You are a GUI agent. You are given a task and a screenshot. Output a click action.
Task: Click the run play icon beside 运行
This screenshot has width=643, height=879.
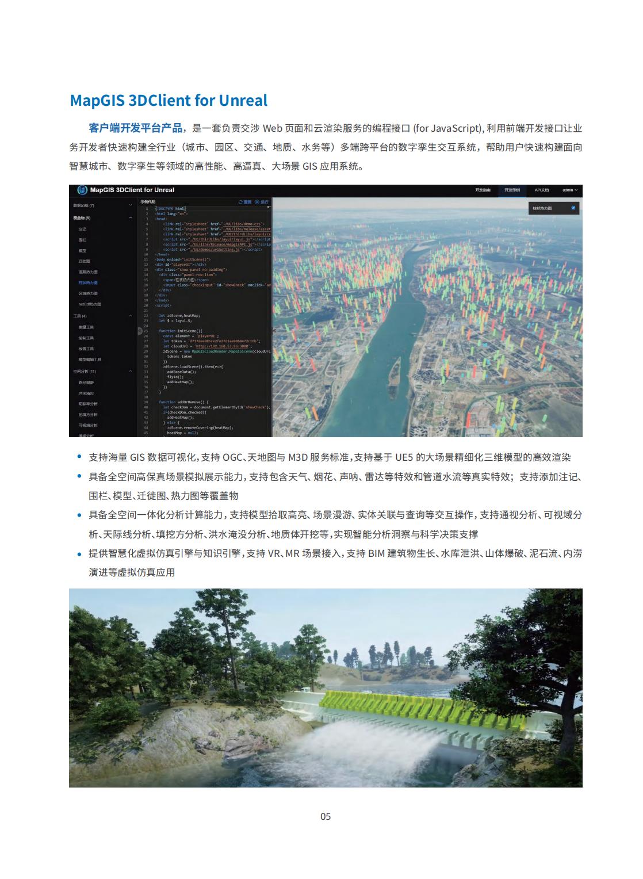click(257, 202)
